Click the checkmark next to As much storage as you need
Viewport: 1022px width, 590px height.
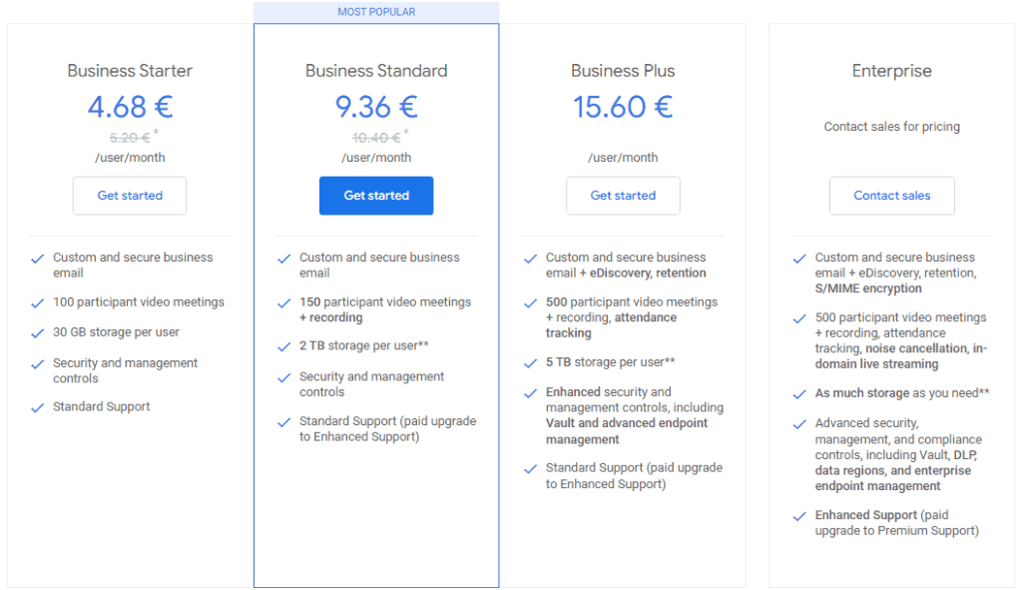pos(798,393)
